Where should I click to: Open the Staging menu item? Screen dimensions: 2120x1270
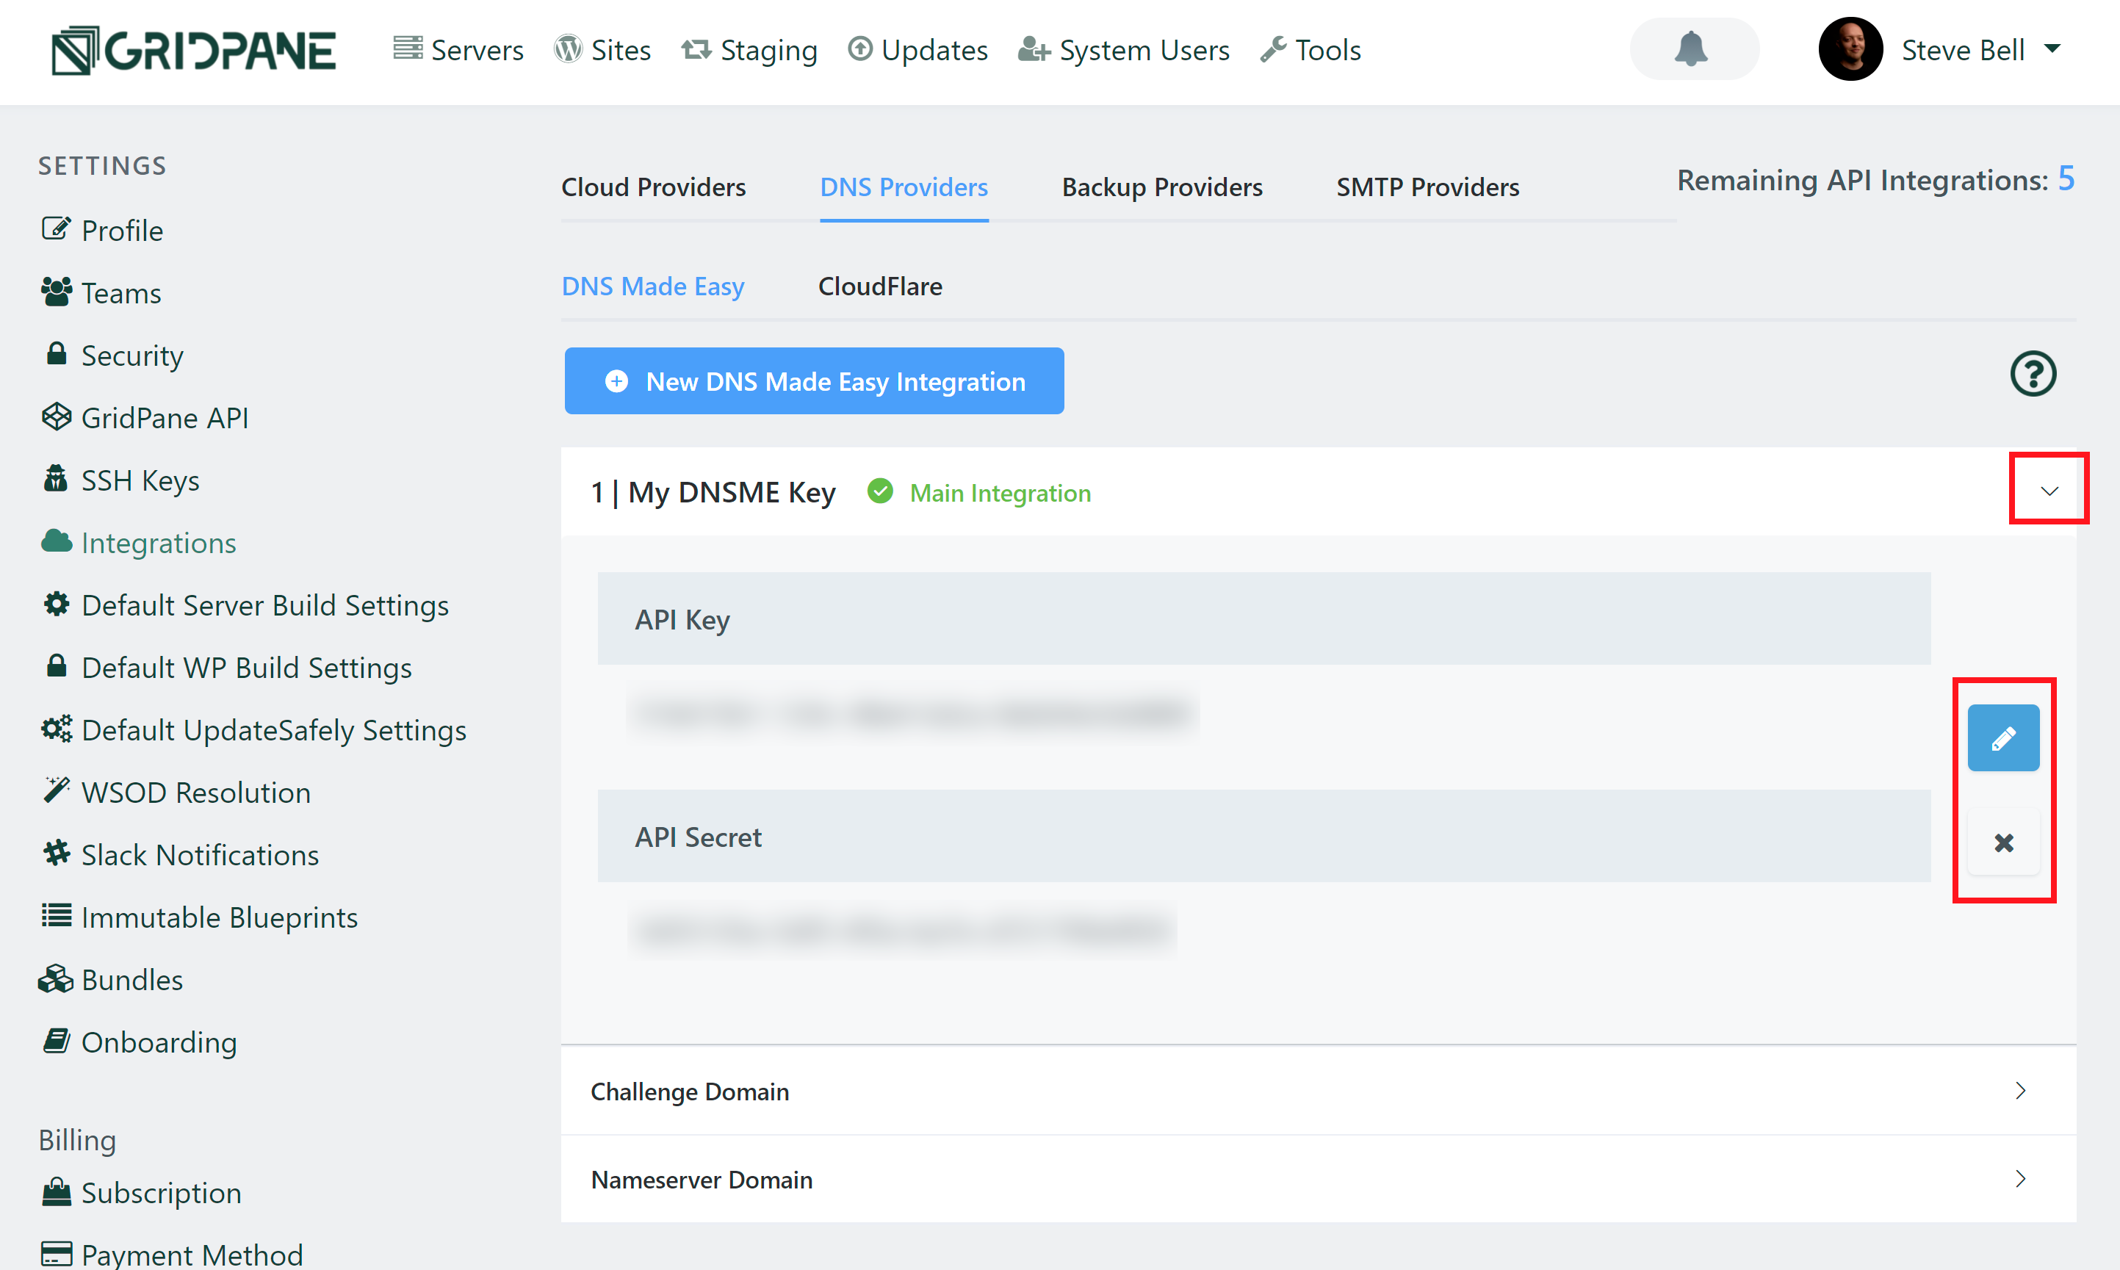pos(750,51)
